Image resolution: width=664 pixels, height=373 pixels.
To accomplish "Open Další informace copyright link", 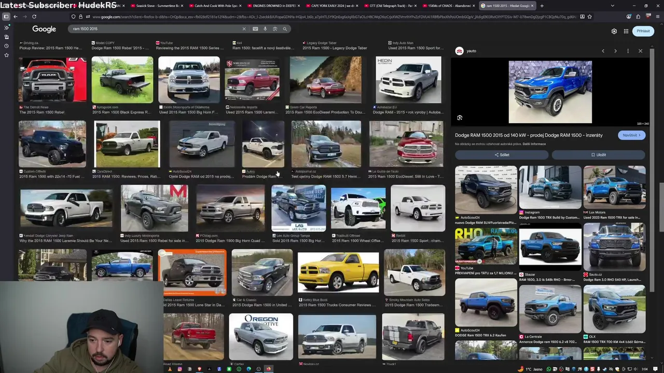I will pos(534,144).
